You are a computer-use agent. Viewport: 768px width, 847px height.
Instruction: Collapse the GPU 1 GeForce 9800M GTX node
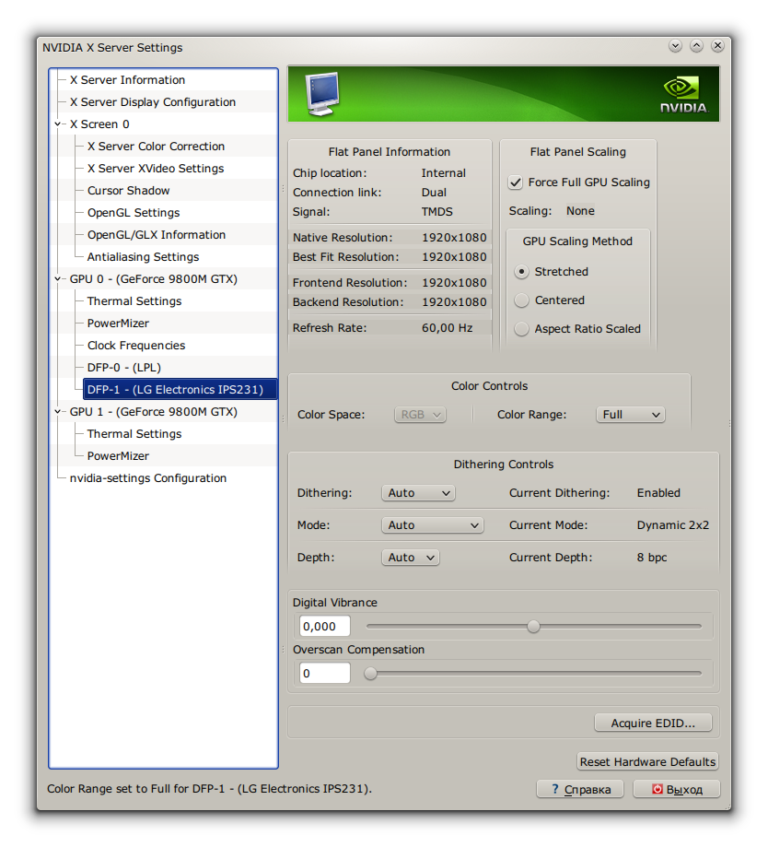click(x=58, y=412)
